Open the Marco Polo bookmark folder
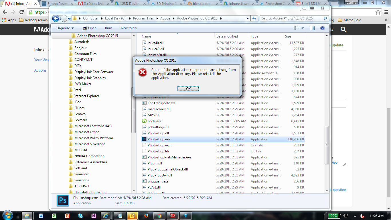This screenshot has height=220, width=391. click(x=349, y=20)
